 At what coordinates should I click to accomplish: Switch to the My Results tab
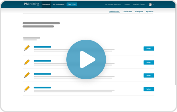(150, 12)
